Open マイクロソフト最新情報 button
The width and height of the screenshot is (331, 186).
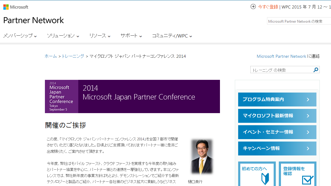click(x=277, y=116)
